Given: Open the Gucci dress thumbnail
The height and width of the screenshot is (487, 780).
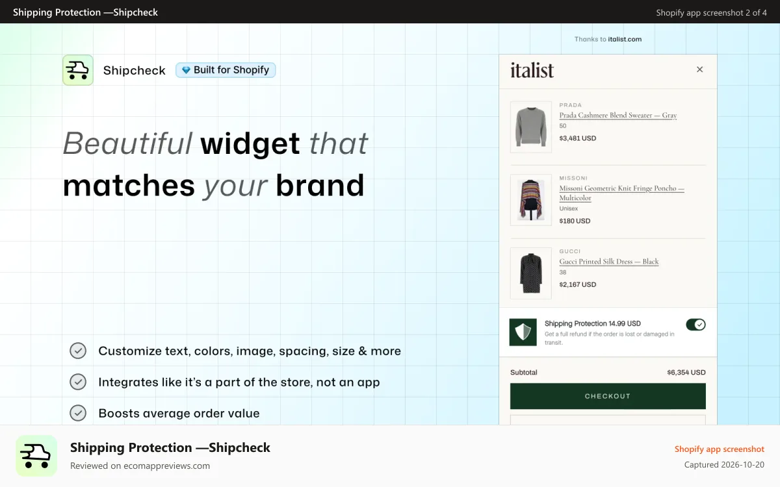Looking at the screenshot, I should click(531, 273).
